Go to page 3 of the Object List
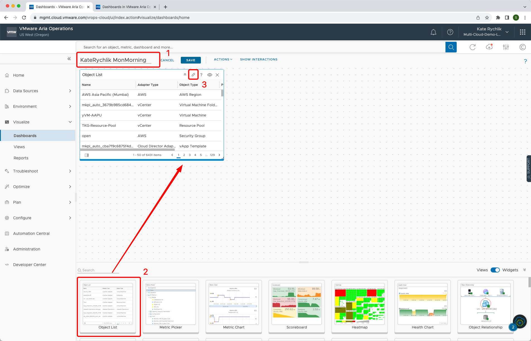The image size is (531, 341). (x=189, y=155)
